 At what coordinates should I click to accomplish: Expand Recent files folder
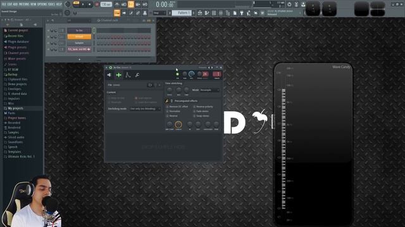point(15,36)
